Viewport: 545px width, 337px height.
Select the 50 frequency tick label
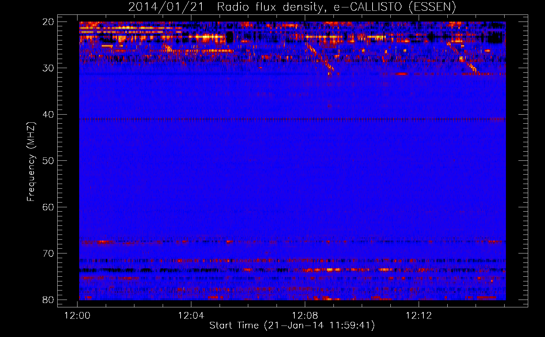[49, 161]
